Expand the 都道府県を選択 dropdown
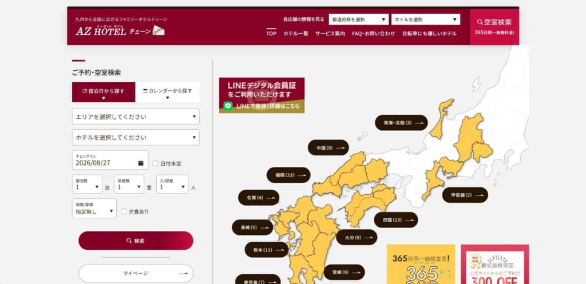 click(359, 19)
